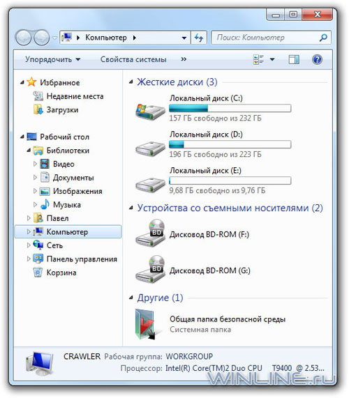Click the Сеть network icon
Screen dimensions: 349x398
point(38,245)
